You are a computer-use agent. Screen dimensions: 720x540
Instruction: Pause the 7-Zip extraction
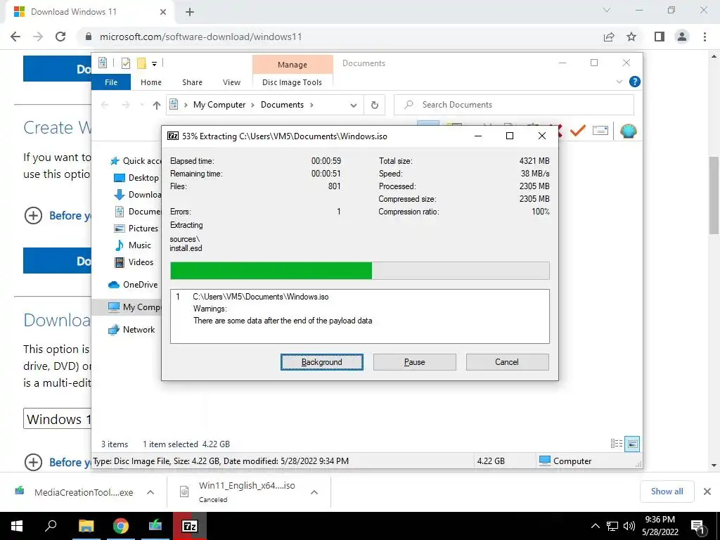point(414,362)
